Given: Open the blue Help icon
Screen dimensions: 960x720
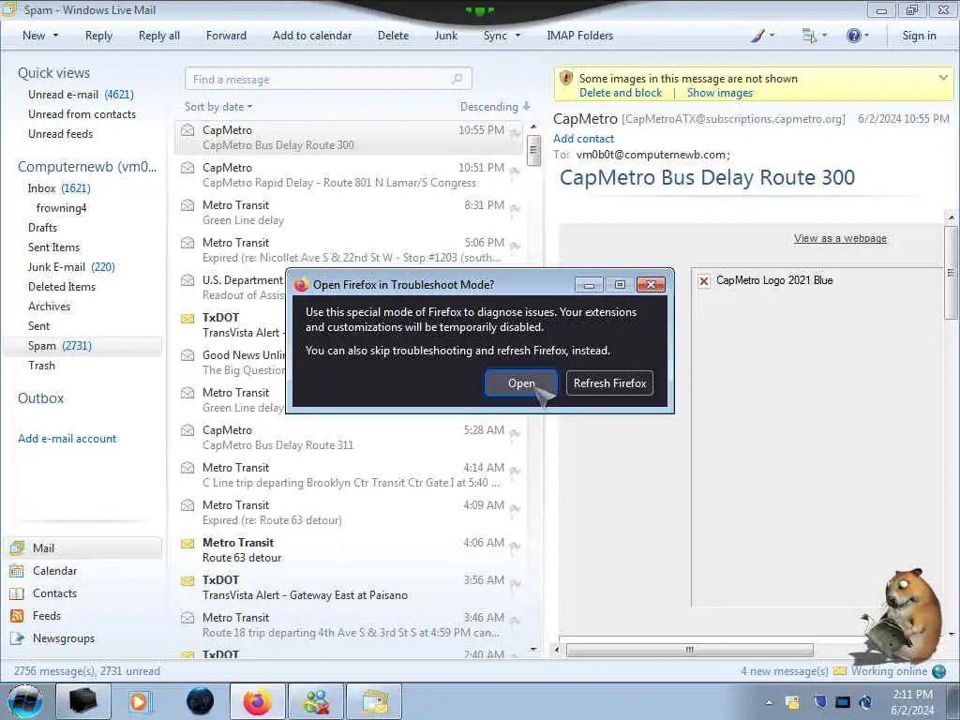Looking at the screenshot, I should 853,36.
